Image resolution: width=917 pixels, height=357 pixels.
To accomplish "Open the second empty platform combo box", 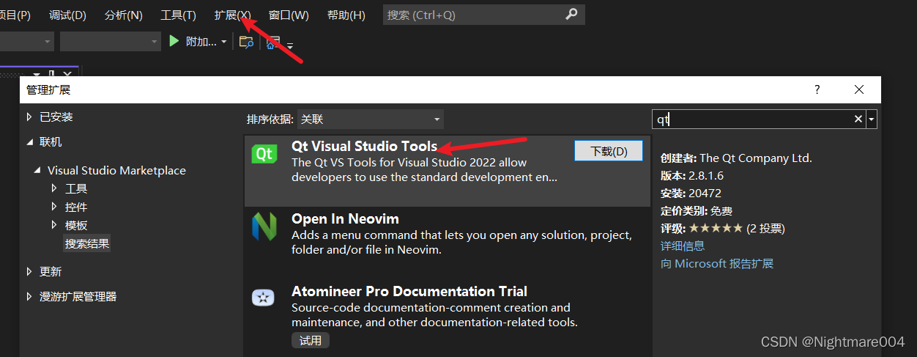I will click(x=110, y=42).
